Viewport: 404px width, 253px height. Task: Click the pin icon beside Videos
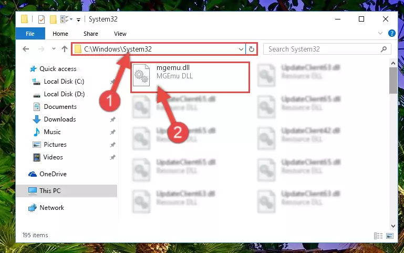112,157
